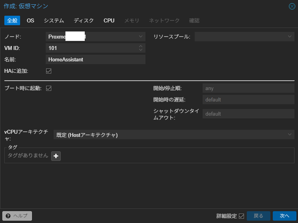Image resolution: width=298 pixels, height=223 pixels.
Task: Switch to the OS tab
Action: click(30, 20)
